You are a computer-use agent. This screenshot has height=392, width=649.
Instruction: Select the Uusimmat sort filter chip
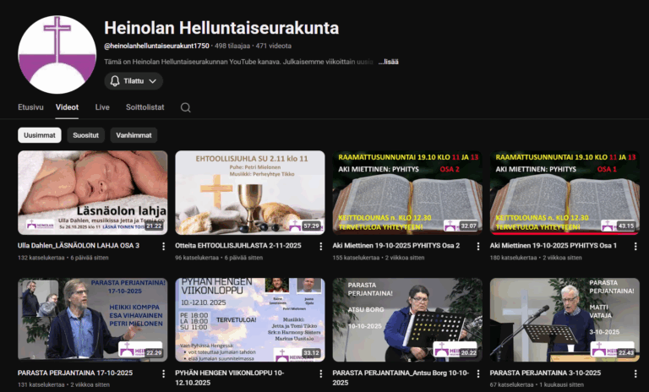(40, 135)
